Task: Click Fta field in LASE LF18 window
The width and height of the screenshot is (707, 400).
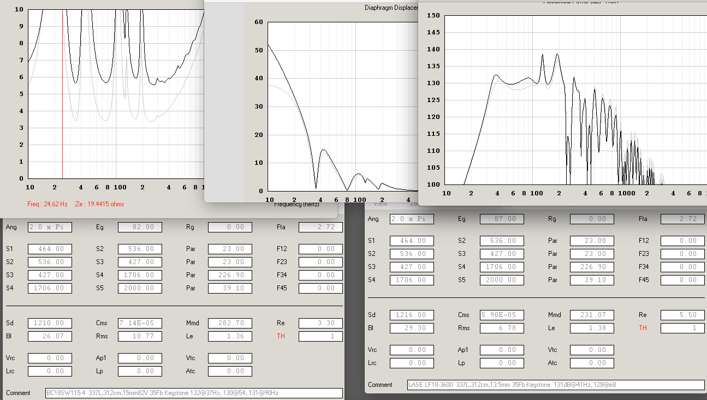Action: (682, 219)
